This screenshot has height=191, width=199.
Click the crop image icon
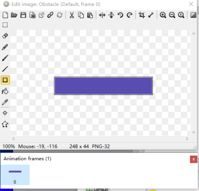point(142,15)
